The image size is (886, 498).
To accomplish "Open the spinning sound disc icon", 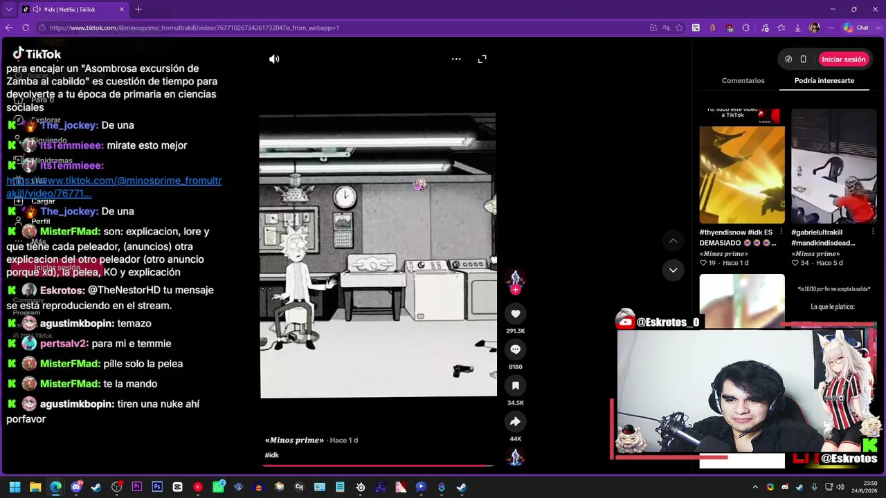I will 516,457.
